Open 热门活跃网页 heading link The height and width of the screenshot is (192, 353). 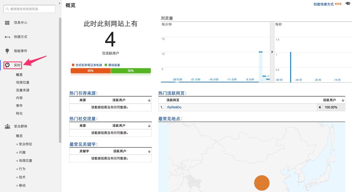pyautogui.click(x=172, y=93)
